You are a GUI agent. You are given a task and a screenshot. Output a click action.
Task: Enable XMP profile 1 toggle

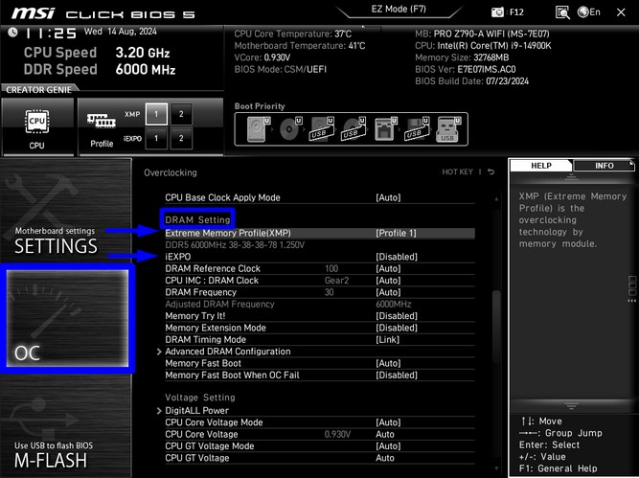point(156,114)
